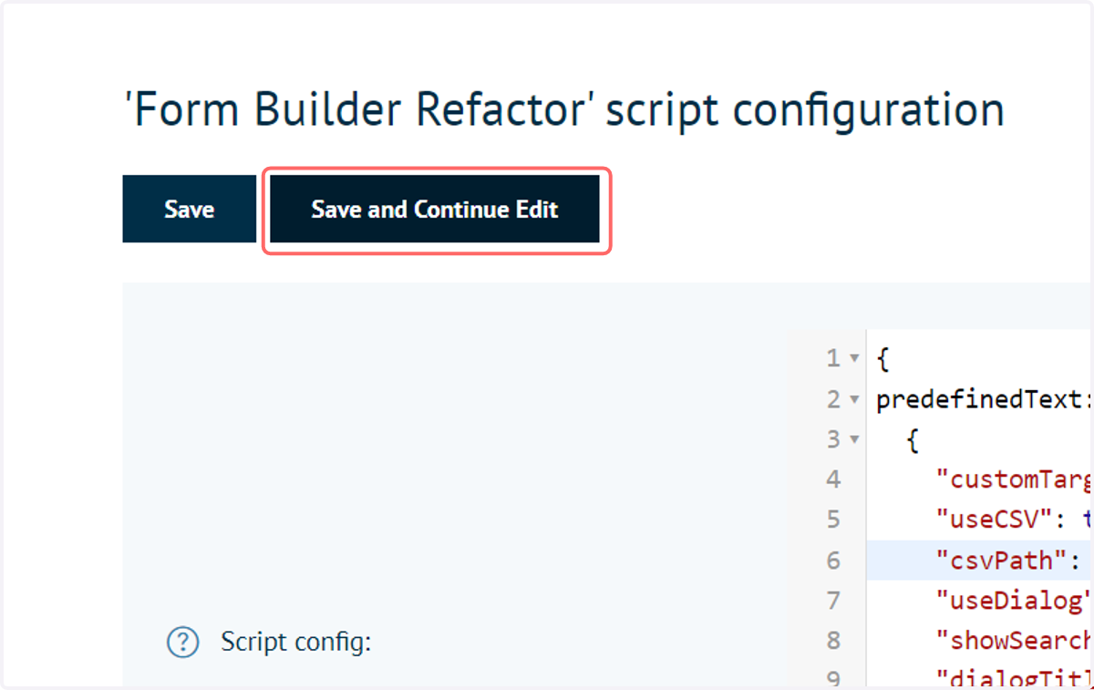Click the "csvPath" property in code

coord(1000,560)
